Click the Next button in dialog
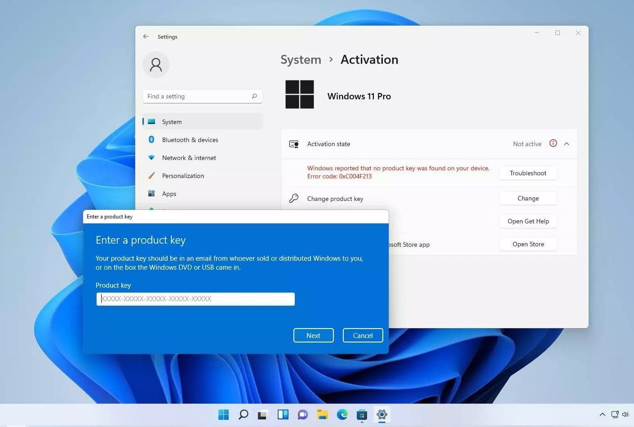This screenshot has height=427, width=634. tap(313, 335)
